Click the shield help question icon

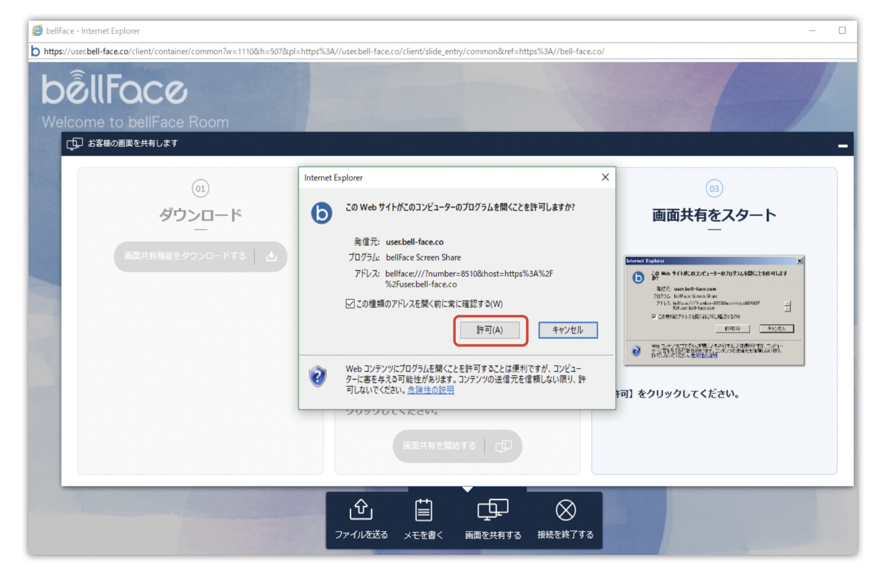pyautogui.click(x=318, y=376)
